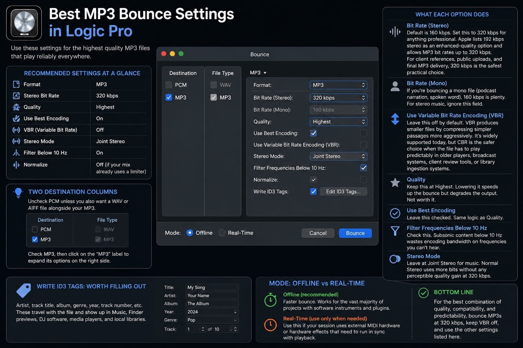Viewport: 523px width, 348px height.
Task: Check the PCM destination checkbox in the Bounce dialog
Action: click(169, 85)
